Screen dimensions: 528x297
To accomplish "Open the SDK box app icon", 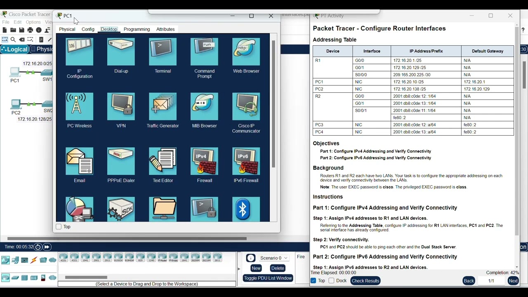I will coord(121,210).
